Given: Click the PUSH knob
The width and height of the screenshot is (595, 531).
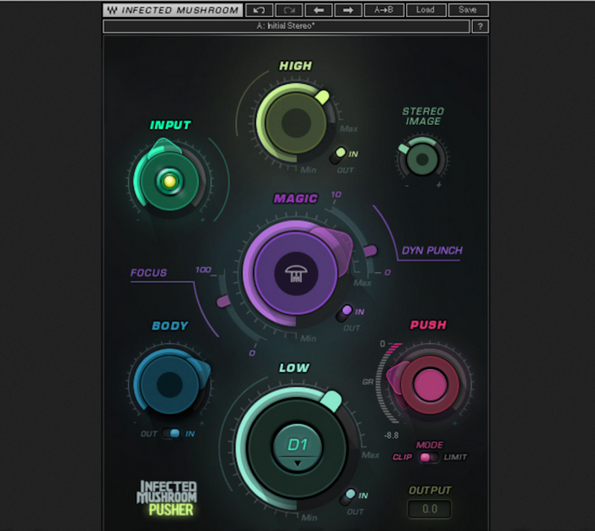Looking at the screenshot, I should click(x=430, y=384).
